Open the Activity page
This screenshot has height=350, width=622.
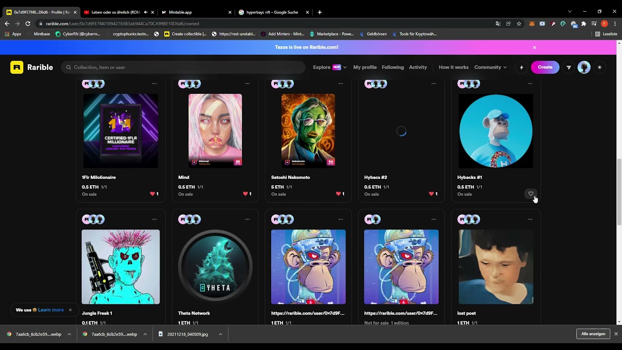coord(418,67)
